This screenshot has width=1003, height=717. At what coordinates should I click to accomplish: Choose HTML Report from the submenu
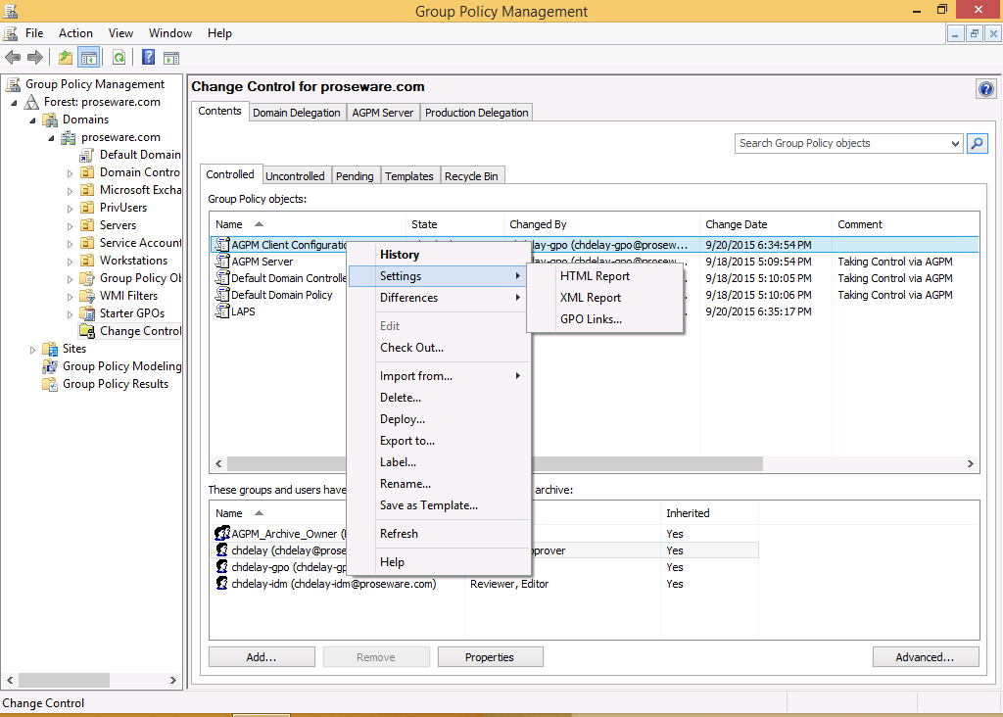(x=596, y=276)
